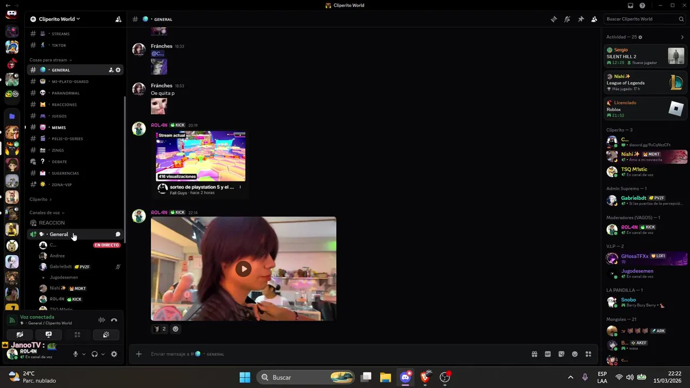Screen dimensions: 690x388
Task: Click the Windows Start button
Action: (x=245, y=377)
